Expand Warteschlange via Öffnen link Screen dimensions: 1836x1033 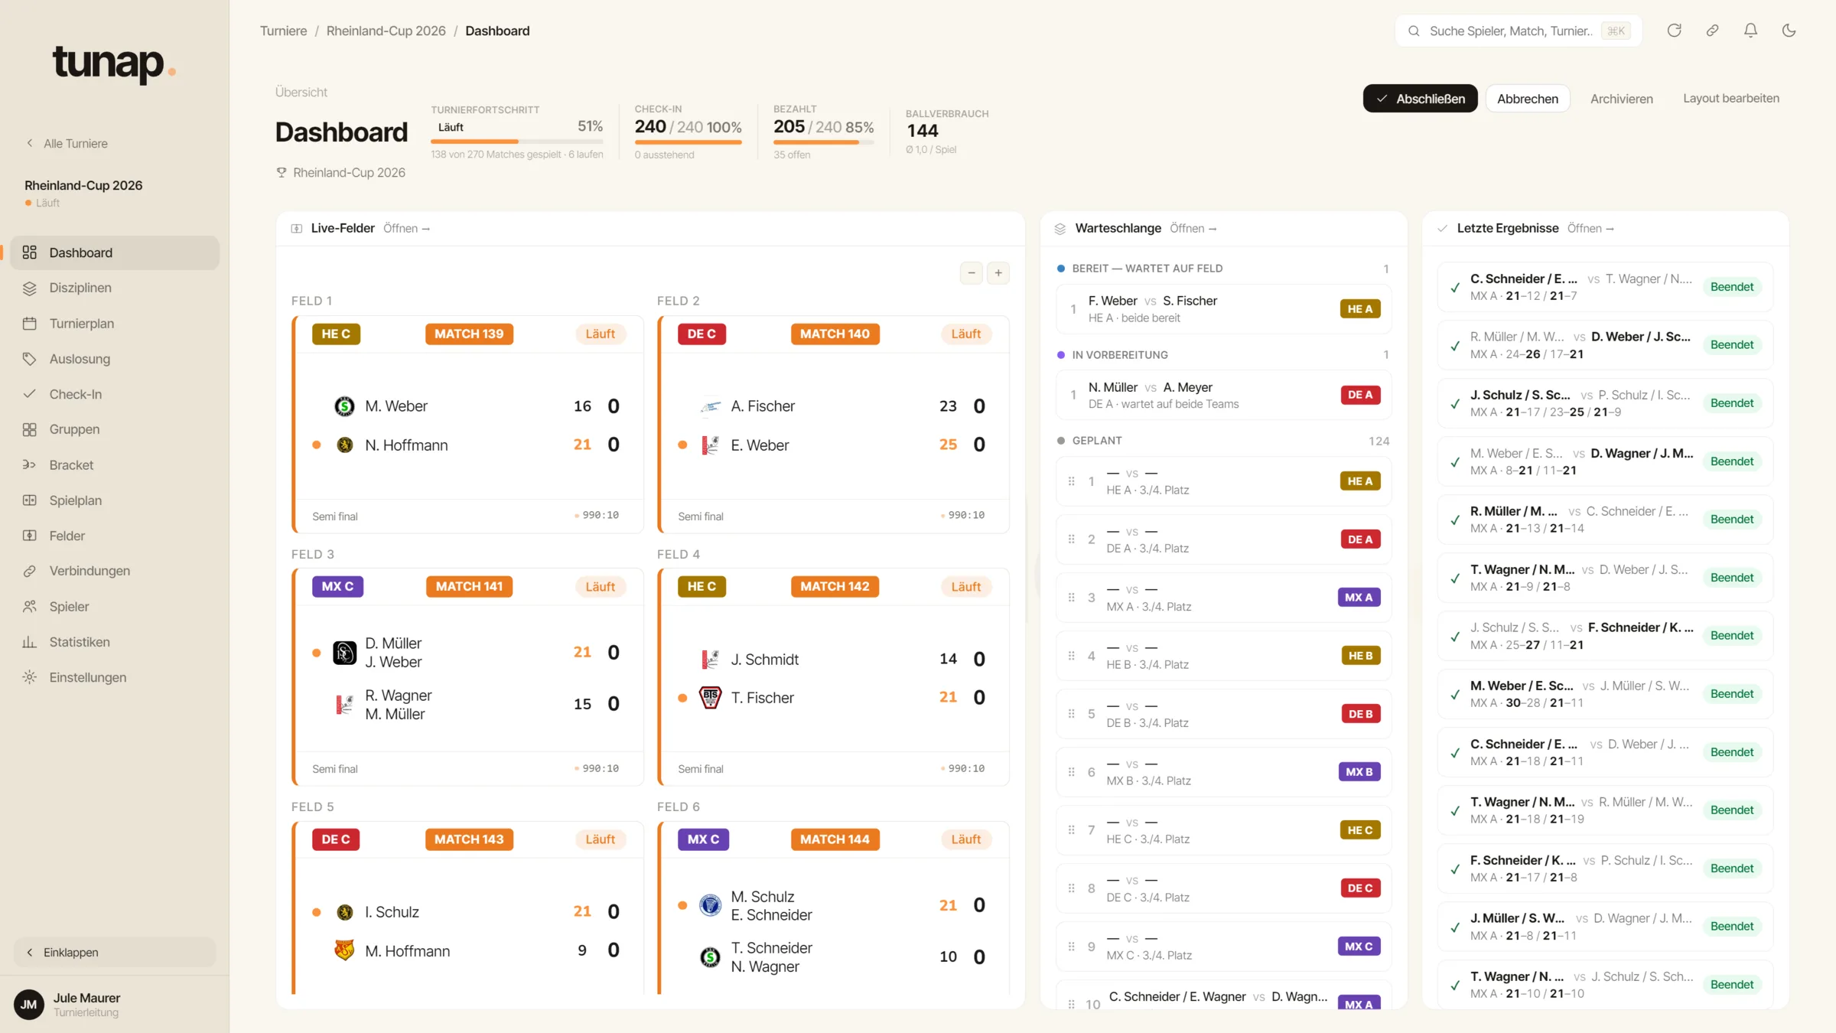pos(1193,229)
